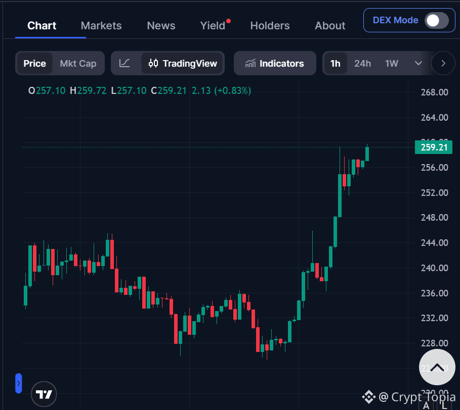The height and width of the screenshot is (410, 460).
Task: Click the 244.00 price axis label
Action: 435,243
